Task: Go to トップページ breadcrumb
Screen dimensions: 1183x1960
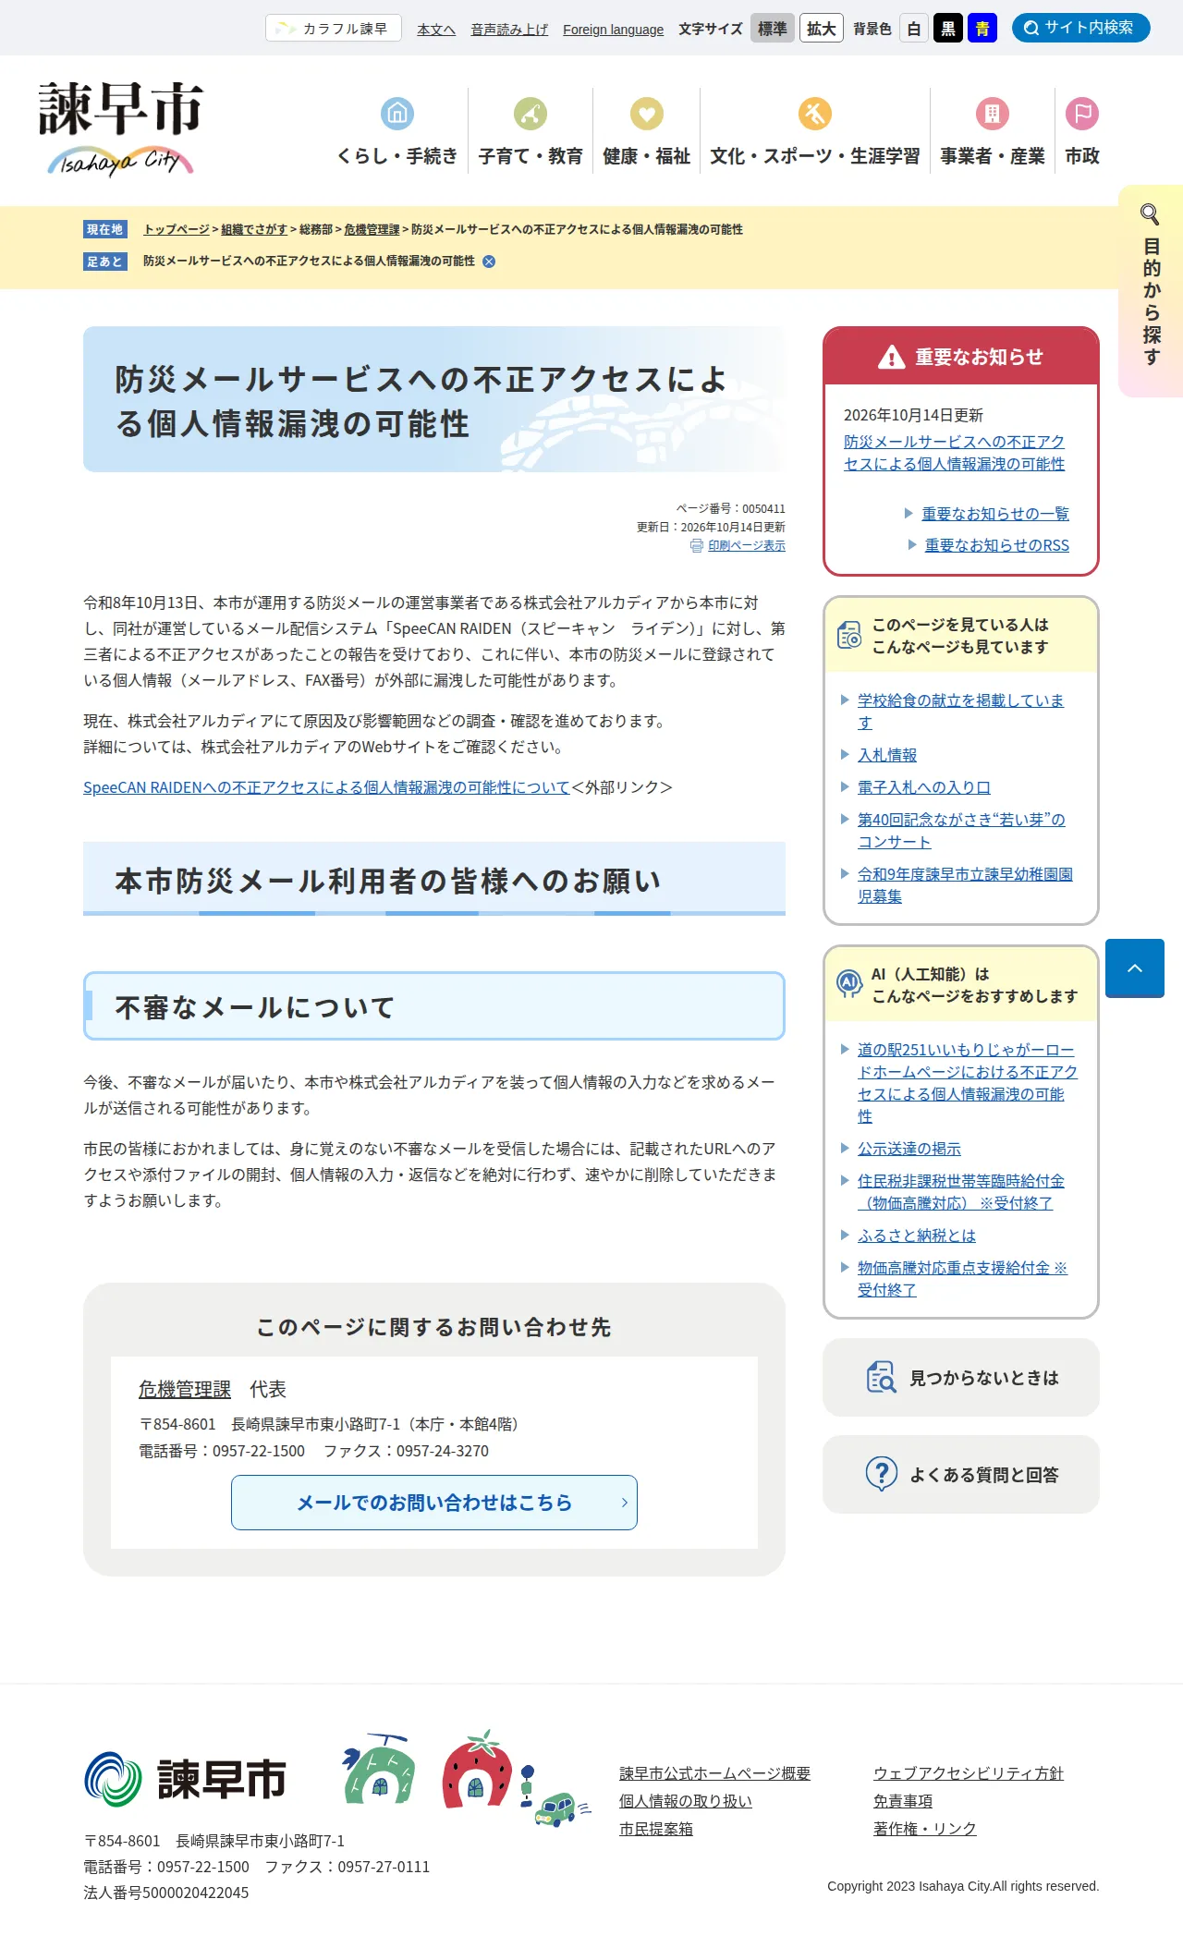Action: pyautogui.click(x=177, y=229)
